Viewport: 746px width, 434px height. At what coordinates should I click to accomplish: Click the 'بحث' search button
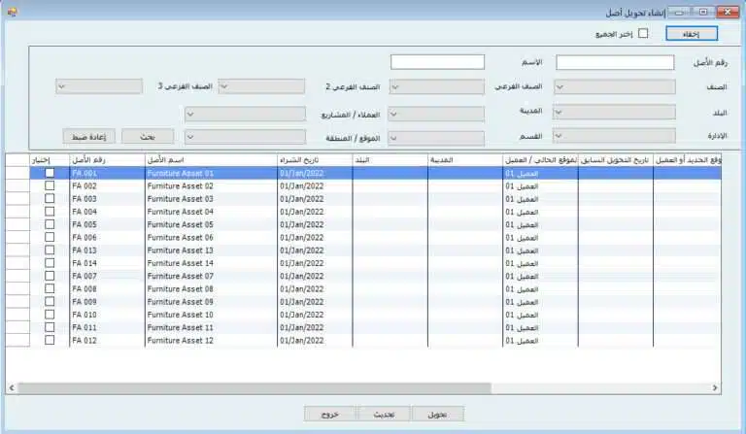[148, 137]
